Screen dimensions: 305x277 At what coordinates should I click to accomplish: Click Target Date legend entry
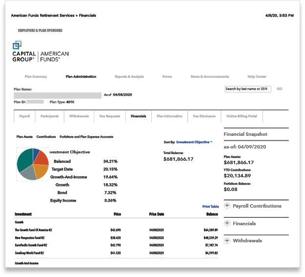coord(62,169)
